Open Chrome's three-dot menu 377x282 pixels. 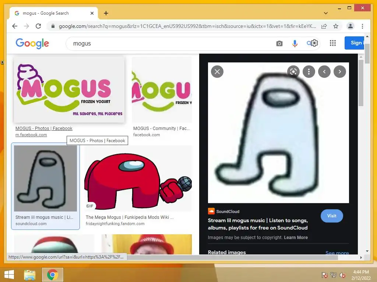[x=362, y=26]
